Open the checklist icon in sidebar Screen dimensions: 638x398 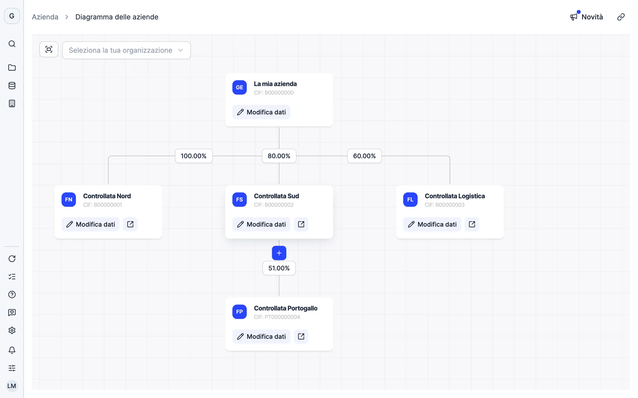point(12,277)
